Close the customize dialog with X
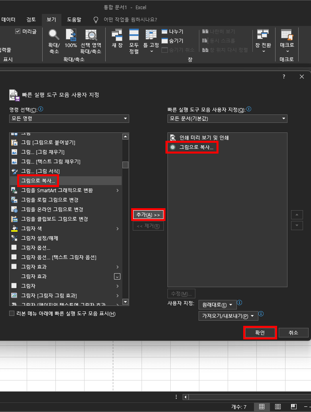Viewport: 311px width, 412px height. coord(302,77)
